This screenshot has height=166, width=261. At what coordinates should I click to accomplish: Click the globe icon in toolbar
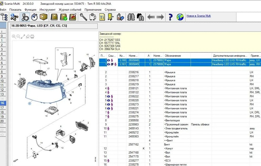click(x=180, y=17)
